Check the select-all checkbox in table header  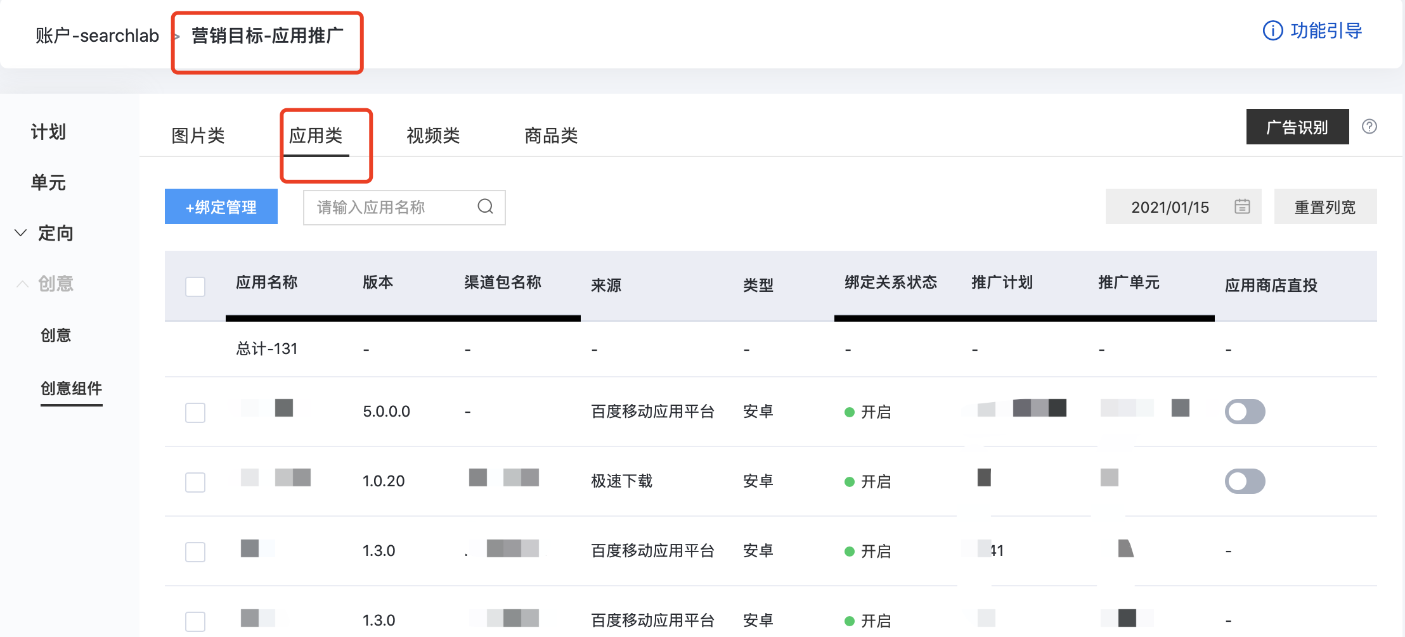[195, 286]
